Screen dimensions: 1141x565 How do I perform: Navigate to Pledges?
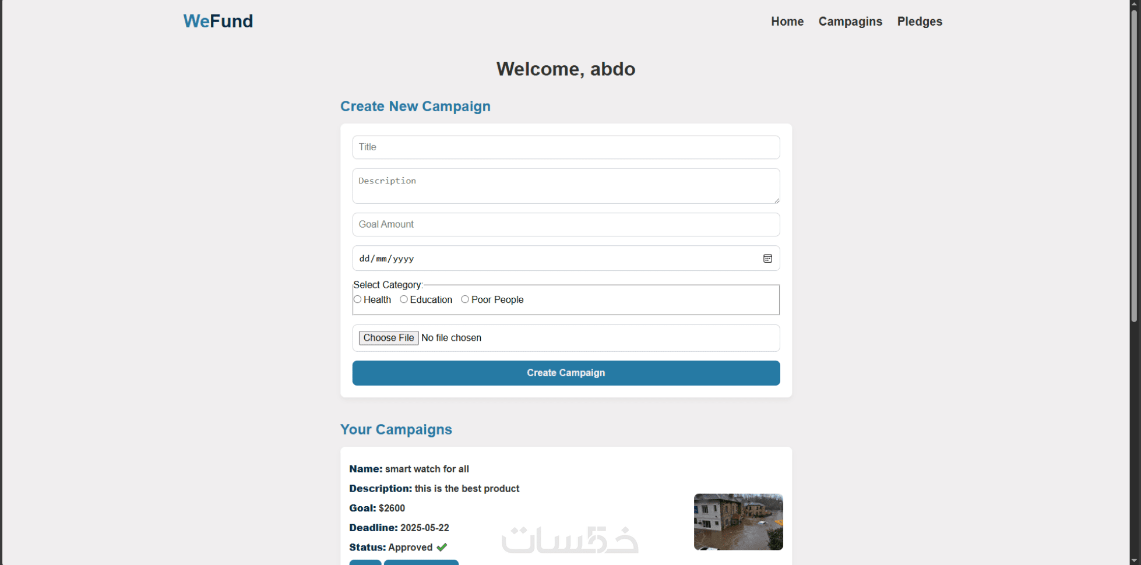920,22
